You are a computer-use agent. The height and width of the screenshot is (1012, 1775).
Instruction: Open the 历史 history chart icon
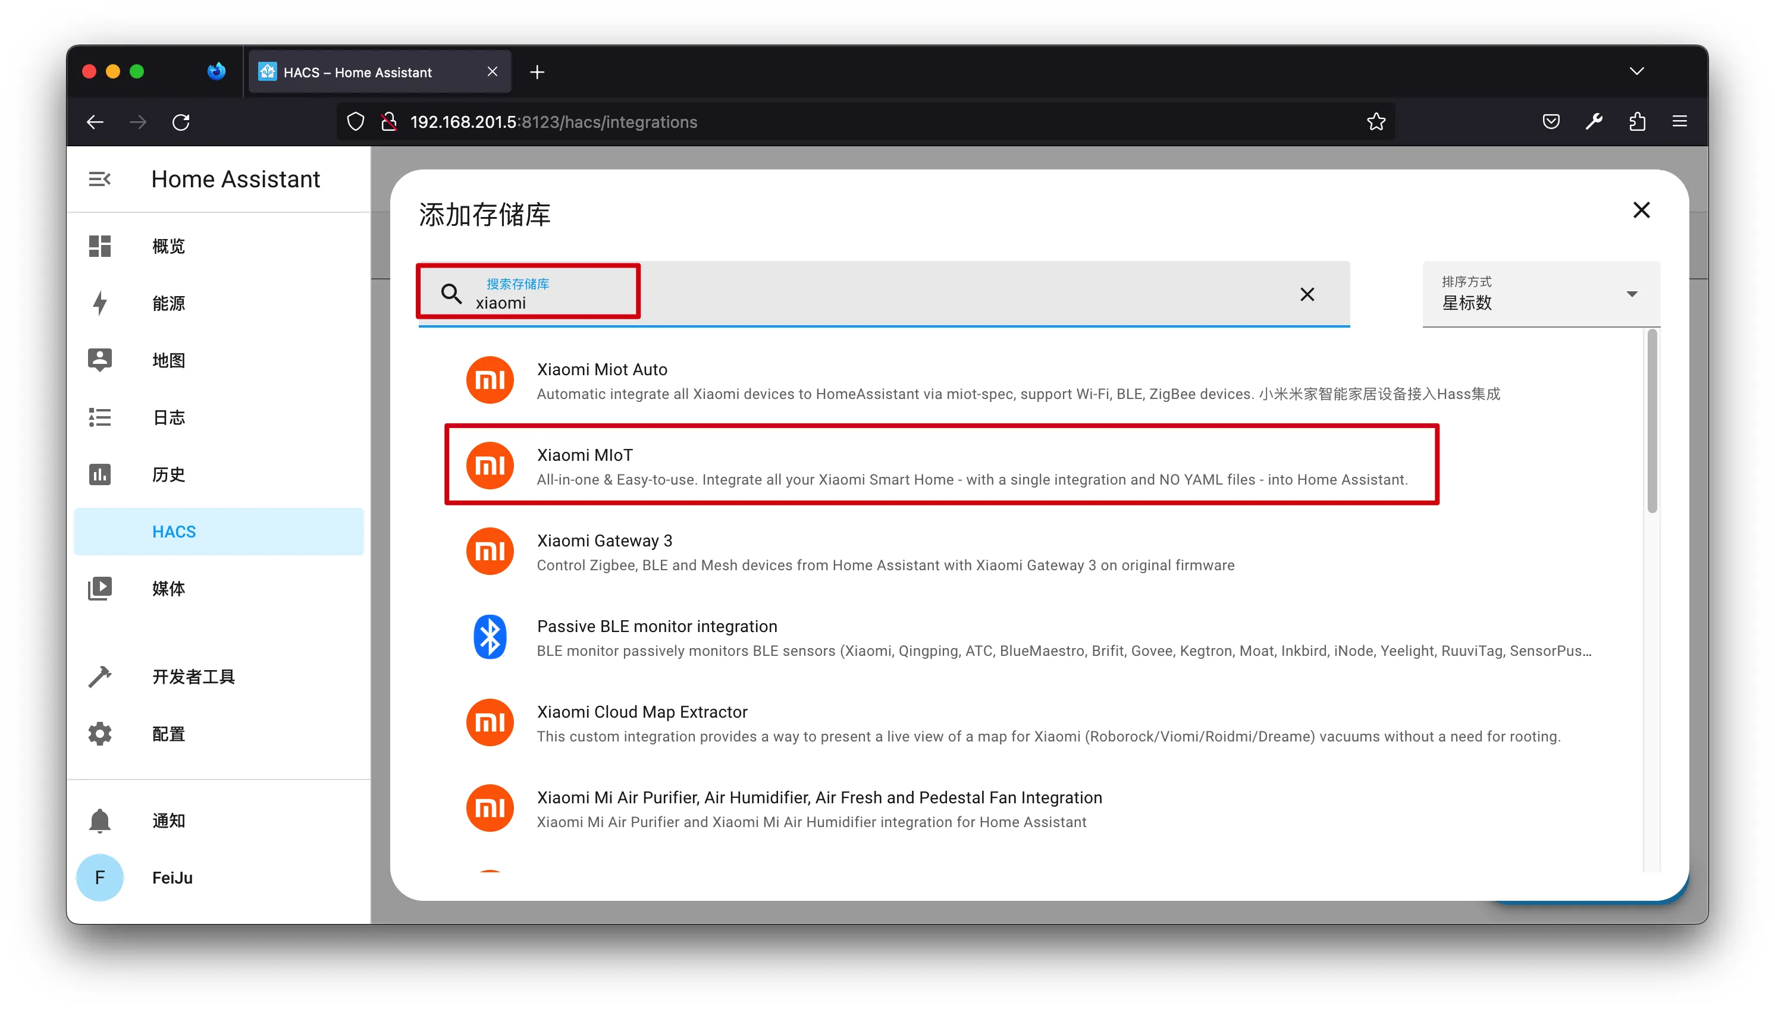coord(99,474)
